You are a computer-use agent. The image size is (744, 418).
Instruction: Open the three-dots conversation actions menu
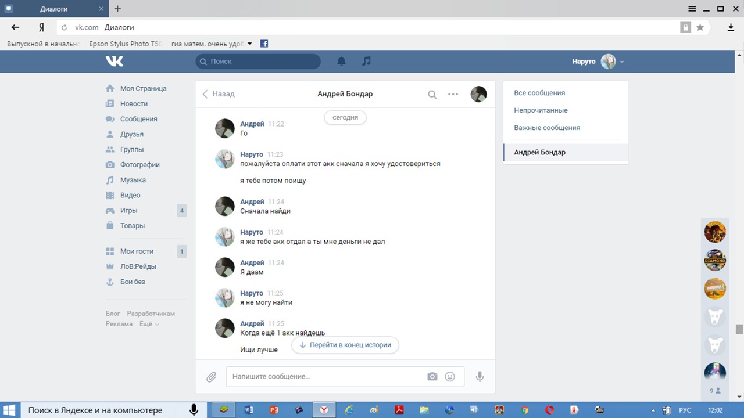coord(453,94)
